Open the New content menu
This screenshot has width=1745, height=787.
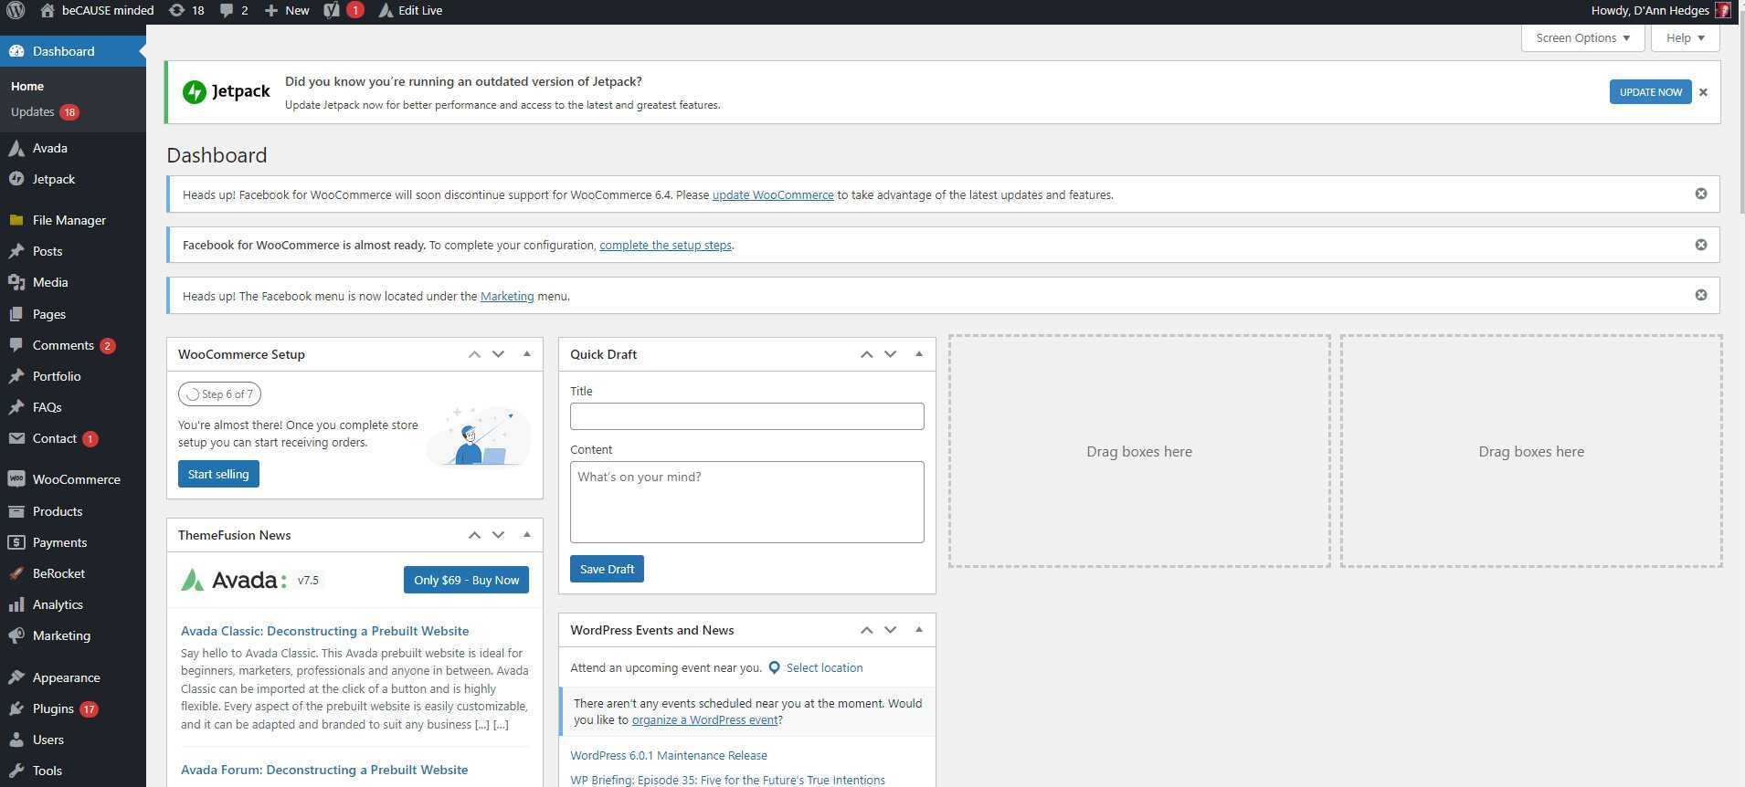[x=286, y=11]
